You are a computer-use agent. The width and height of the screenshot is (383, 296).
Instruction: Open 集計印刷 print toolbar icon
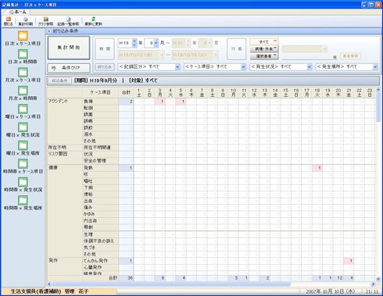[x=25, y=21]
